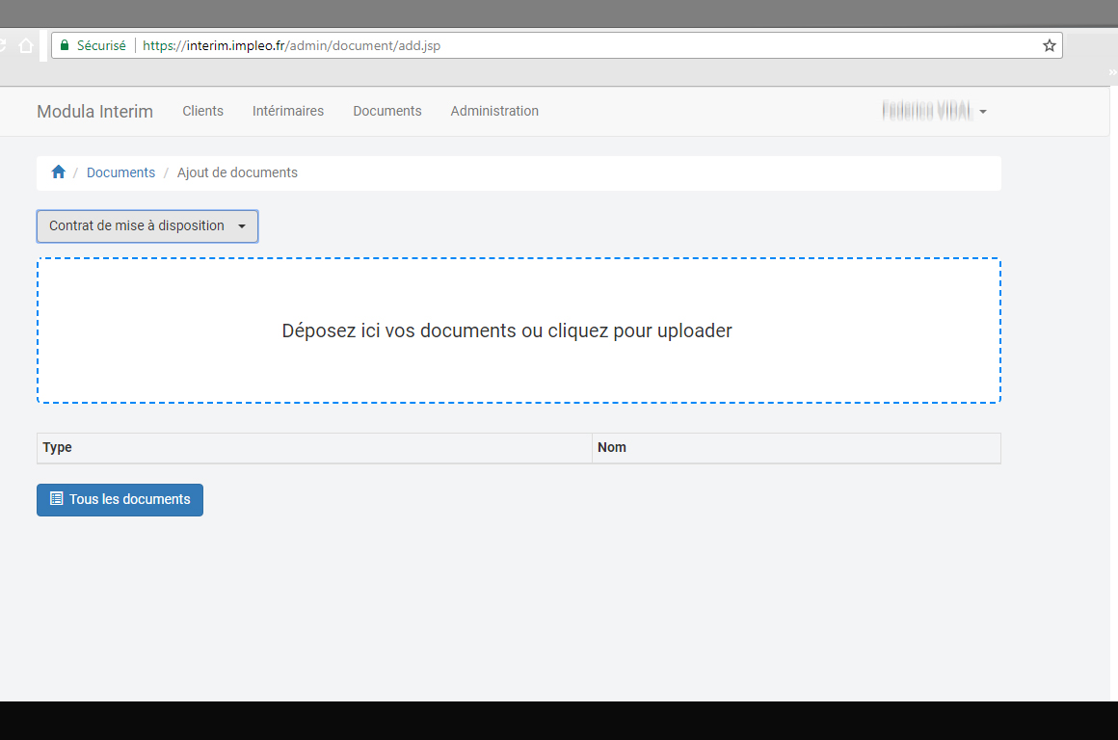Click the breadcrumb home icon
The image size is (1118, 740).
58,172
